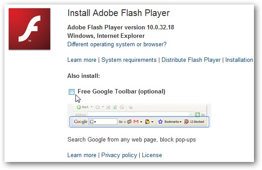Open the Privacy policy link
Viewport: 262px width, 170px height.
[x=119, y=155]
